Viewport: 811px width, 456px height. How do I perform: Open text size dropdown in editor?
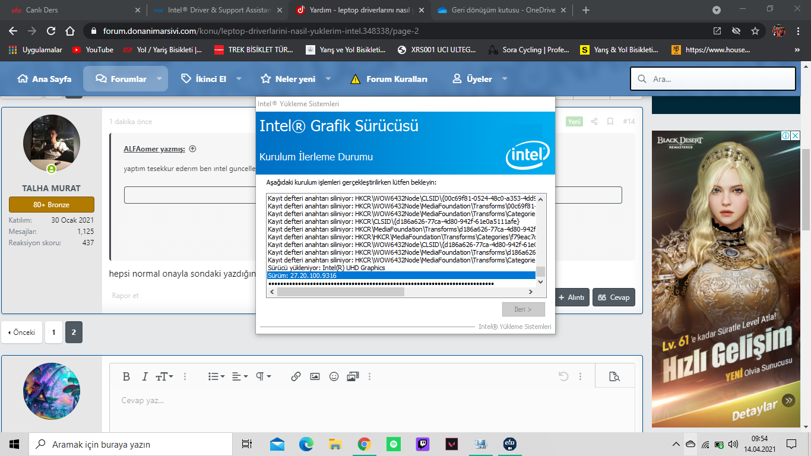point(164,376)
